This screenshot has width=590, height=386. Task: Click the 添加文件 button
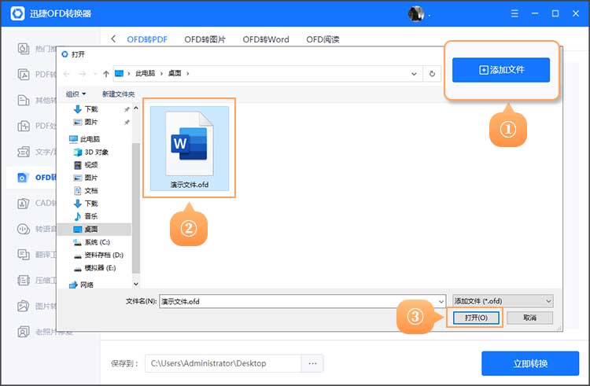pos(501,70)
